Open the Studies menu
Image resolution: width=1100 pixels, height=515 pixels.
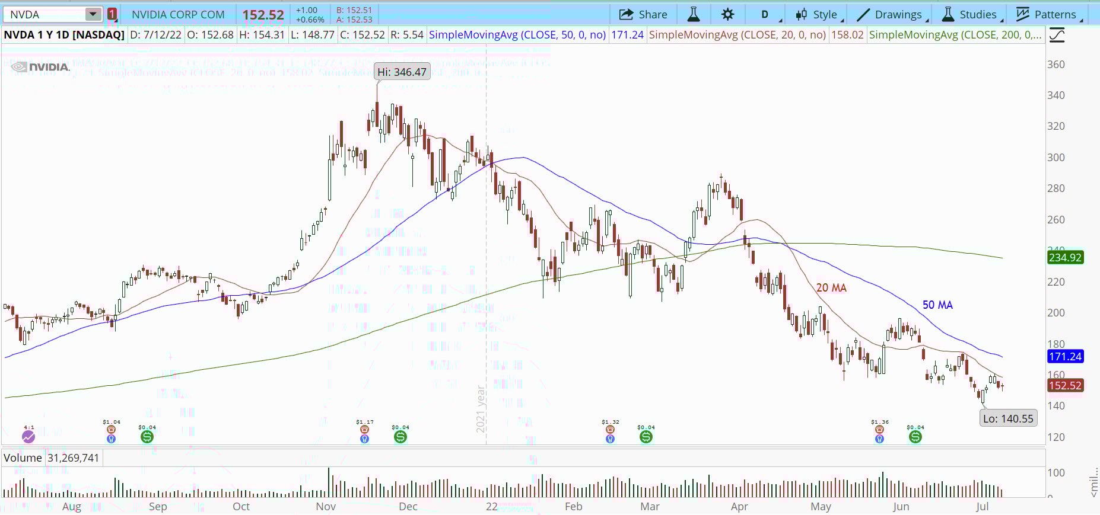coord(971,14)
